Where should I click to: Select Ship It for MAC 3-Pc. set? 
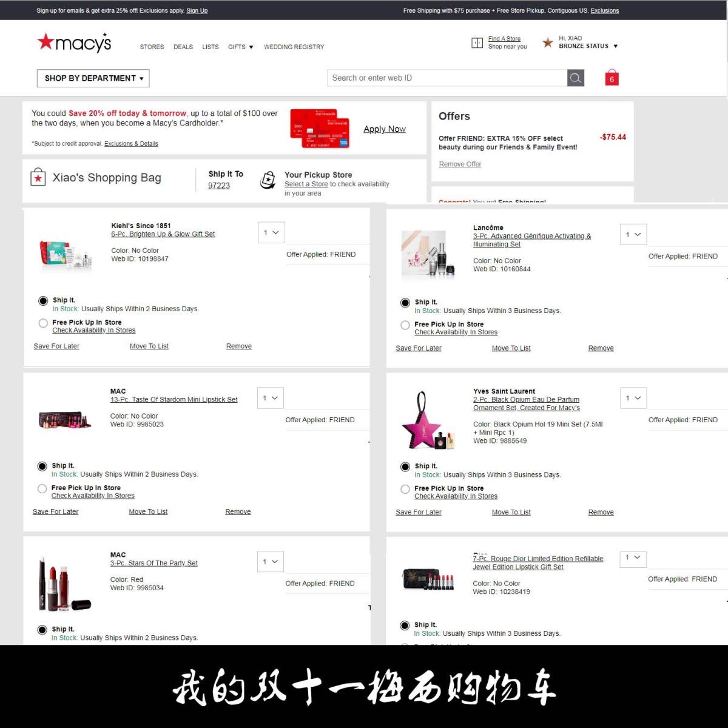(42, 630)
